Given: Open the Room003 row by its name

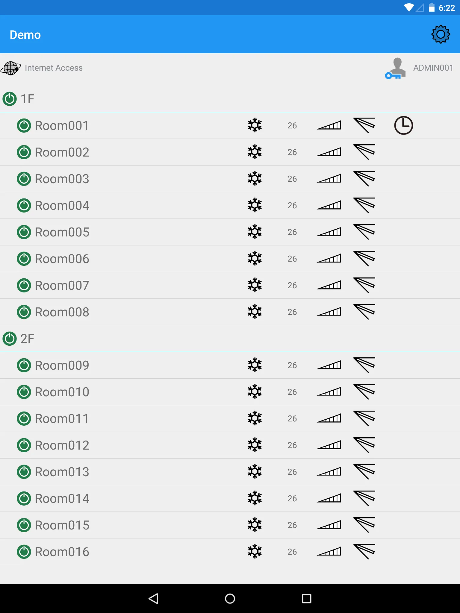Looking at the screenshot, I should click(x=62, y=179).
